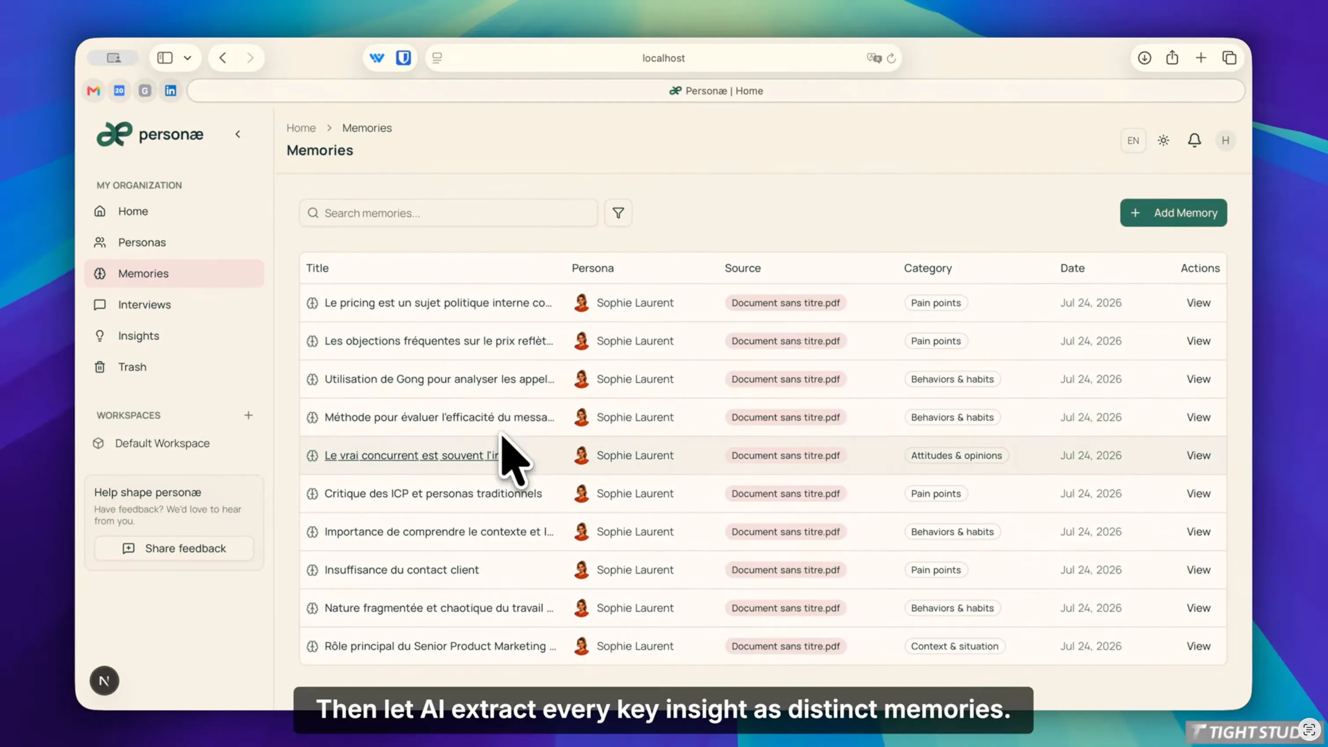
Task: Click 'Rôle principal du Senior Product Marketing' title
Action: (440, 646)
